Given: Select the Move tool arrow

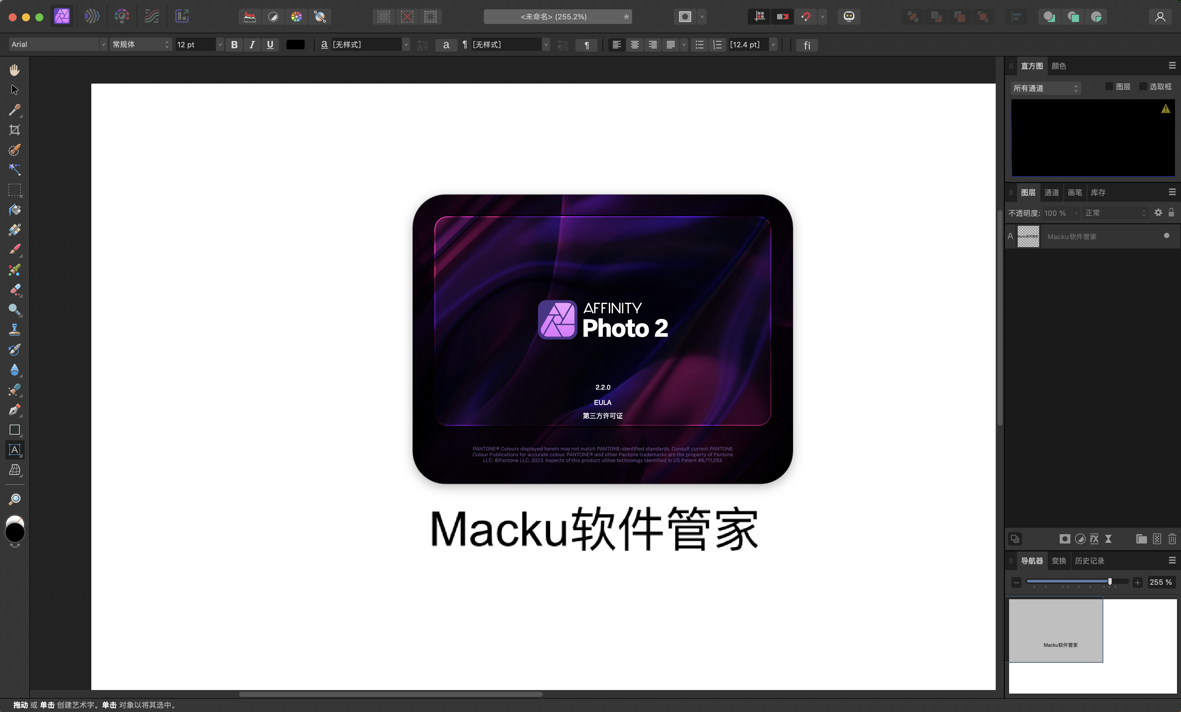Looking at the screenshot, I should click(14, 90).
